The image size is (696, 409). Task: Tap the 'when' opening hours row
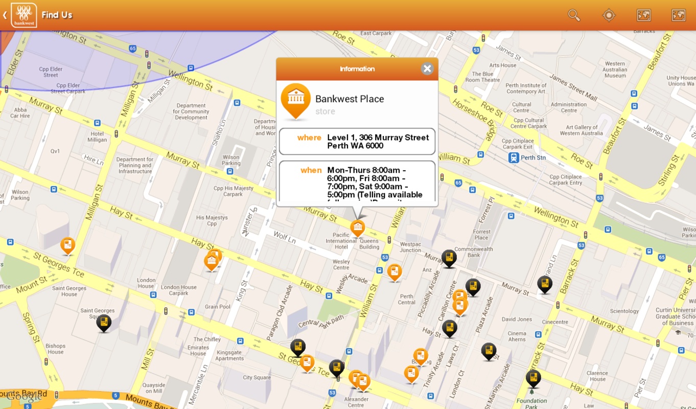(357, 181)
